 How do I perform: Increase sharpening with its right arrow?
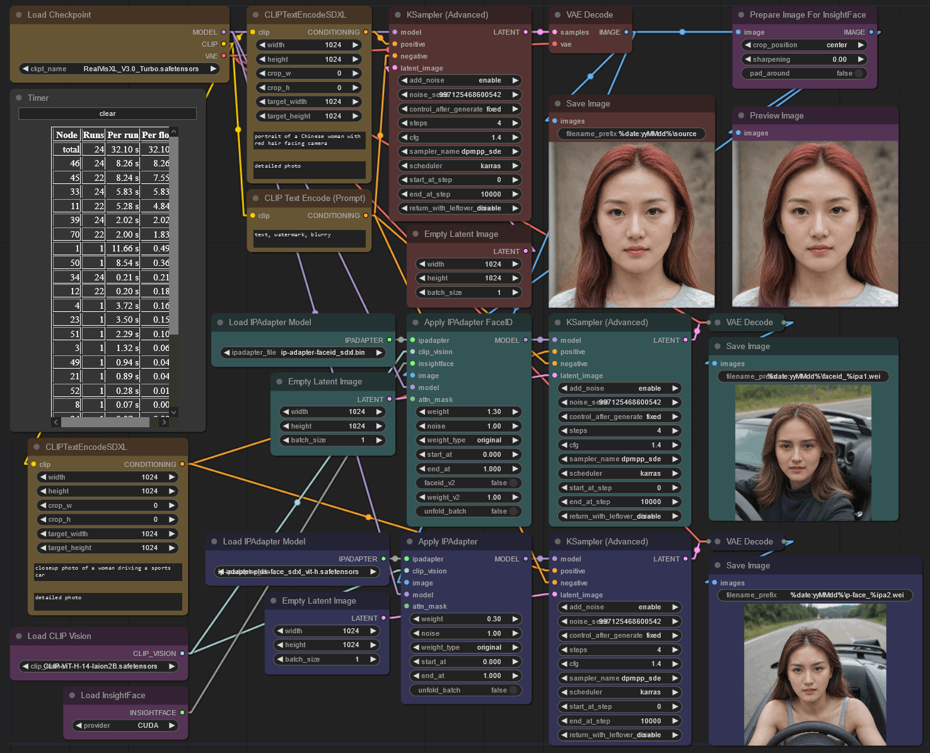tap(861, 59)
